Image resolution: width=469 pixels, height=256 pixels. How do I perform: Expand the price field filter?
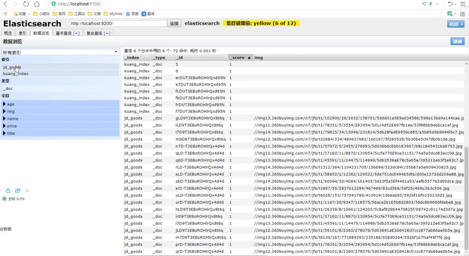pos(60,126)
